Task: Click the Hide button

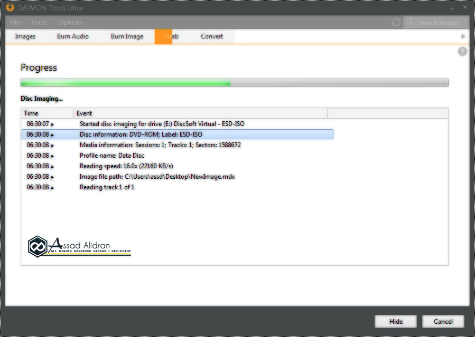Action: [396, 322]
